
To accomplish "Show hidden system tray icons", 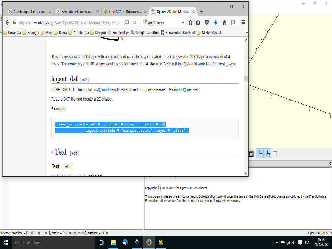I will coord(277,243).
